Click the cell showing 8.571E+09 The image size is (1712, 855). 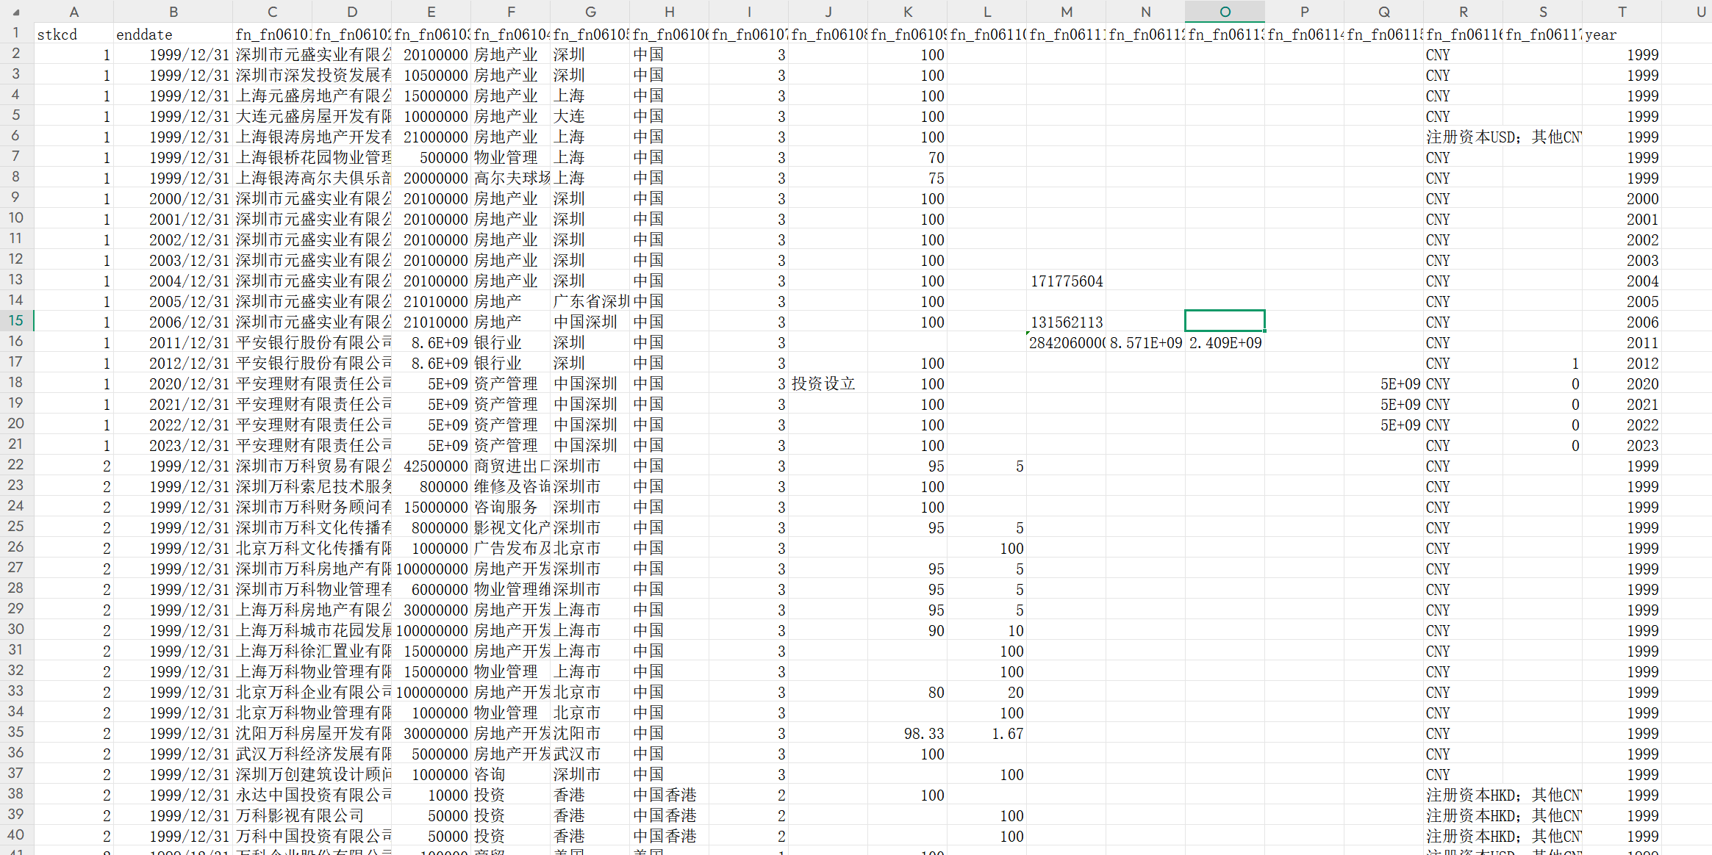tap(1145, 343)
